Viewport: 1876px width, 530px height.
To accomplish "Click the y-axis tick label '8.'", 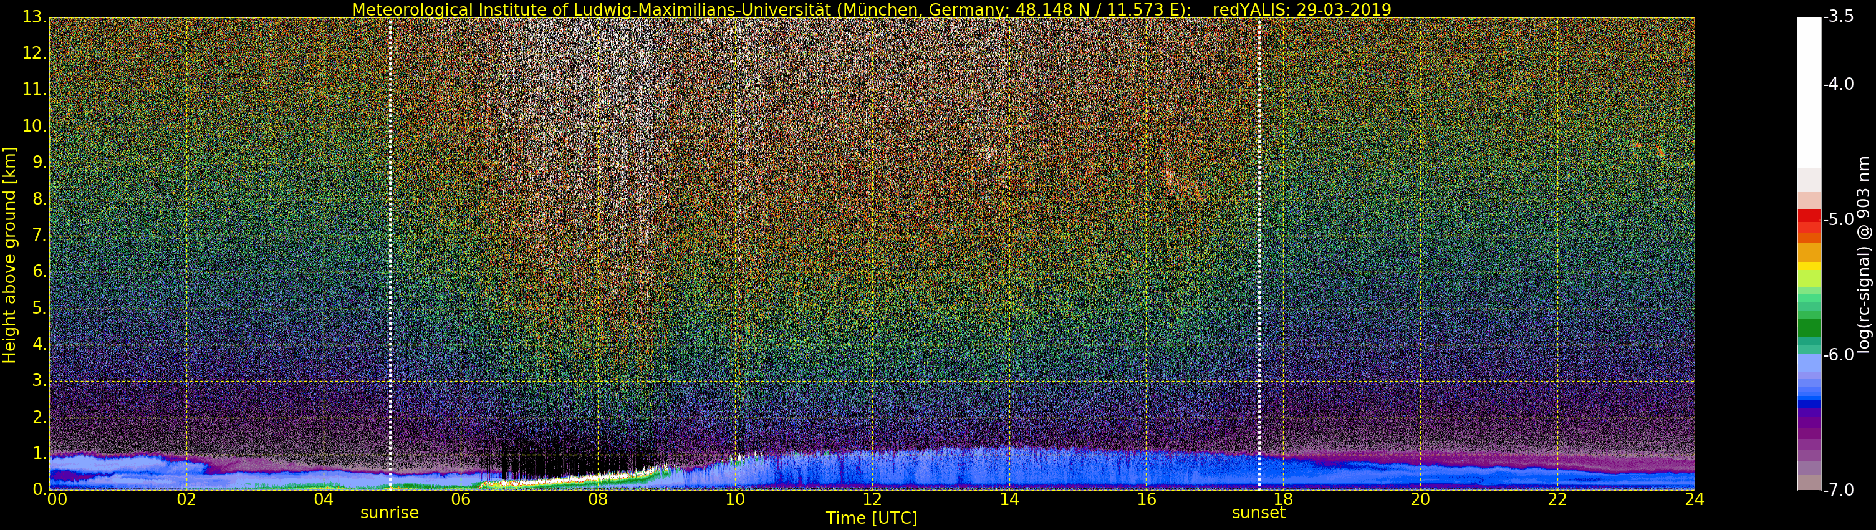I will pos(39,199).
